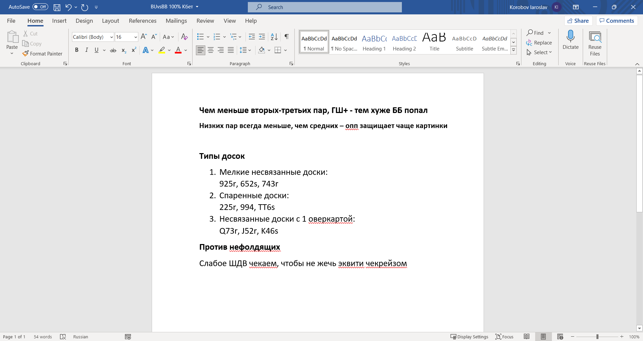This screenshot has width=643, height=341.
Task: Toggle Center alignment
Action: (x=211, y=50)
